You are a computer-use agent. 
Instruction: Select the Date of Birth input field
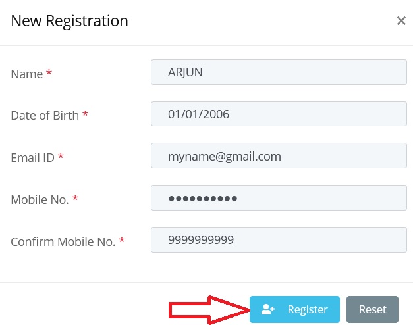coord(279,114)
